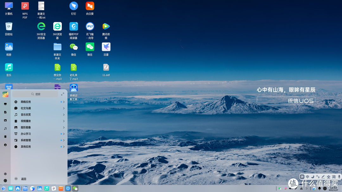Toggle 简 simplified/traditional Chinese mode
This screenshot has width=342, height=192.
(334, 177)
